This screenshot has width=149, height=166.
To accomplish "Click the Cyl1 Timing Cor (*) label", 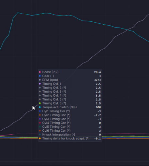I will tap(56, 111).
